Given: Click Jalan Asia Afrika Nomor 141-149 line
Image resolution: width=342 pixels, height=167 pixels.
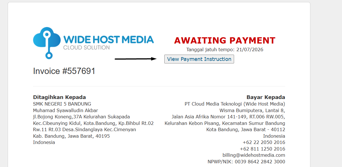Looking at the screenshot, I should point(228,117).
